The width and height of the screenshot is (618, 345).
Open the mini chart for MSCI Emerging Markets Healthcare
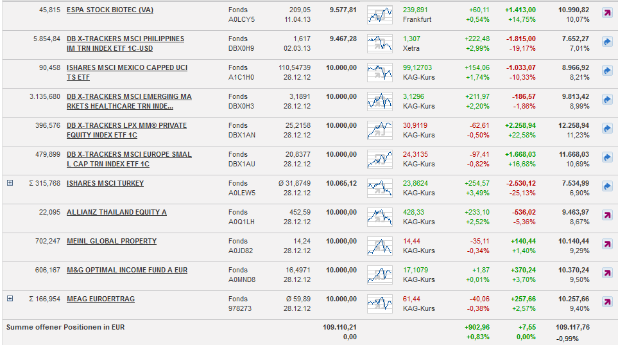[x=379, y=102]
